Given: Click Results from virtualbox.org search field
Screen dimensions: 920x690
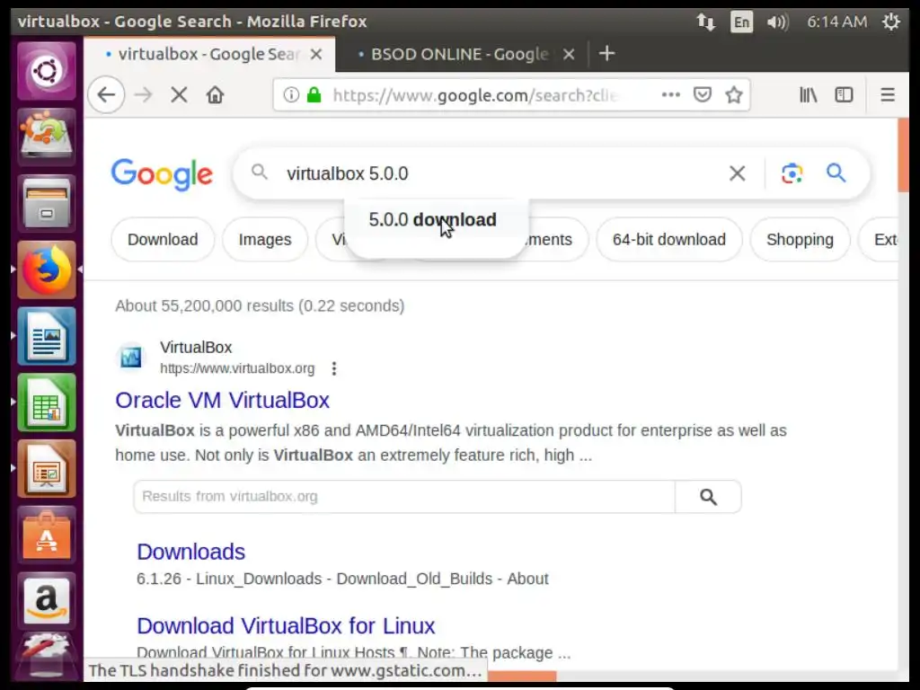Looking at the screenshot, I should tap(404, 496).
